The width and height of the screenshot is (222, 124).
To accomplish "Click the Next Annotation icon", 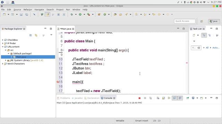I will point(137,14).
